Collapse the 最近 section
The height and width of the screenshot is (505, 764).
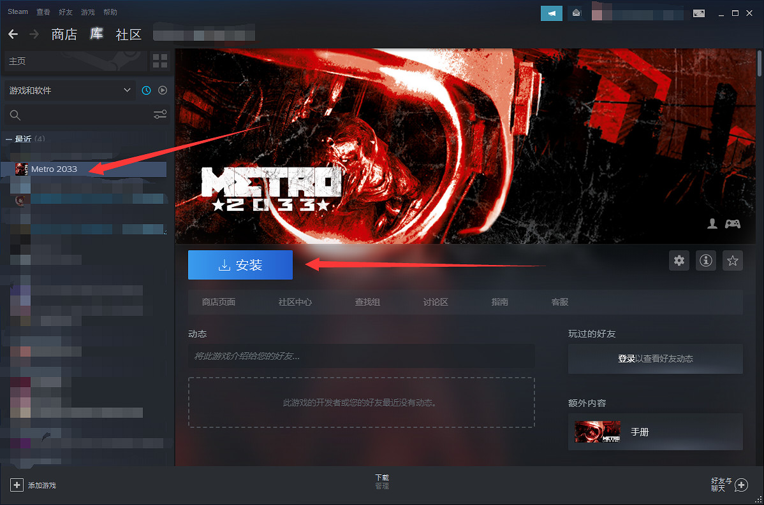pyautogui.click(x=9, y=139)
